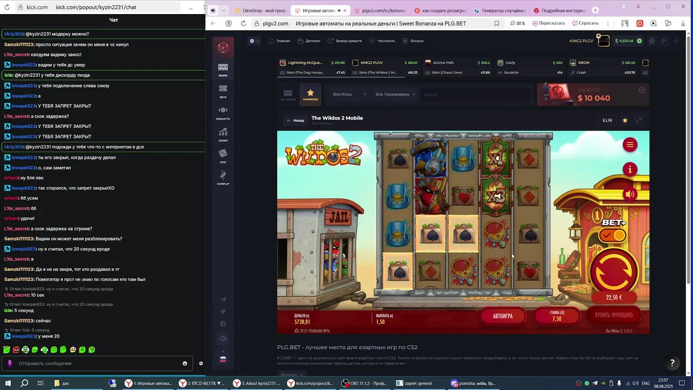
Task: Open the Facebook link in sidebar
Action: (x=223, y=324)
